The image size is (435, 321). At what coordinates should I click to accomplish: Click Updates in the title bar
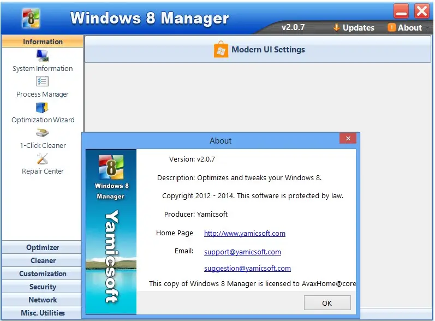coord(354,27)
